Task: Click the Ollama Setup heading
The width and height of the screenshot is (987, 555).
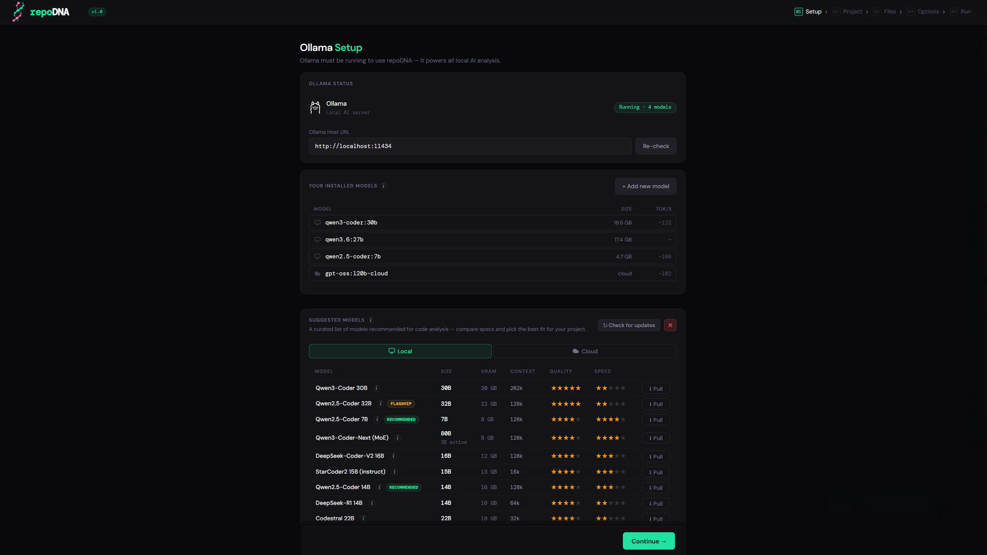Action: pyautogui.click(x=331, y=47)
